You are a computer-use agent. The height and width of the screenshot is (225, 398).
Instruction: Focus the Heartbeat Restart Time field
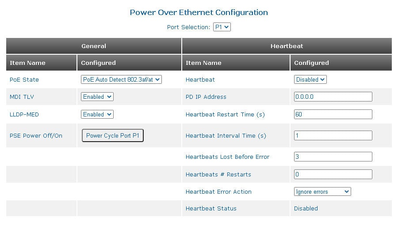click(333, 115)
